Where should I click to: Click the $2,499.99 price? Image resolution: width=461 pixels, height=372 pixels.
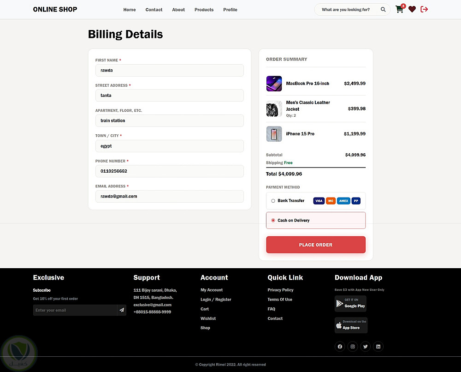[x=355, y=84]
